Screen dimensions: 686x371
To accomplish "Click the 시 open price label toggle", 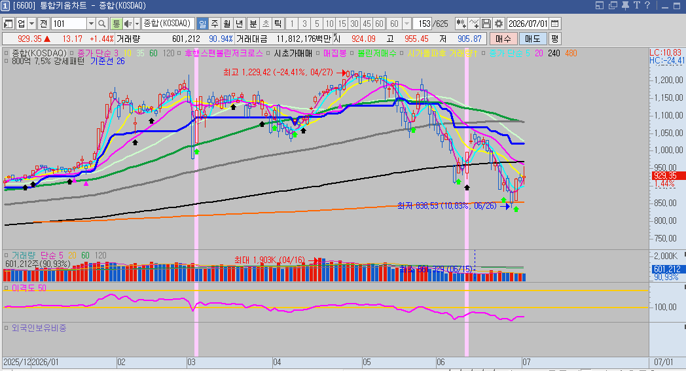I will pos(337,39).
